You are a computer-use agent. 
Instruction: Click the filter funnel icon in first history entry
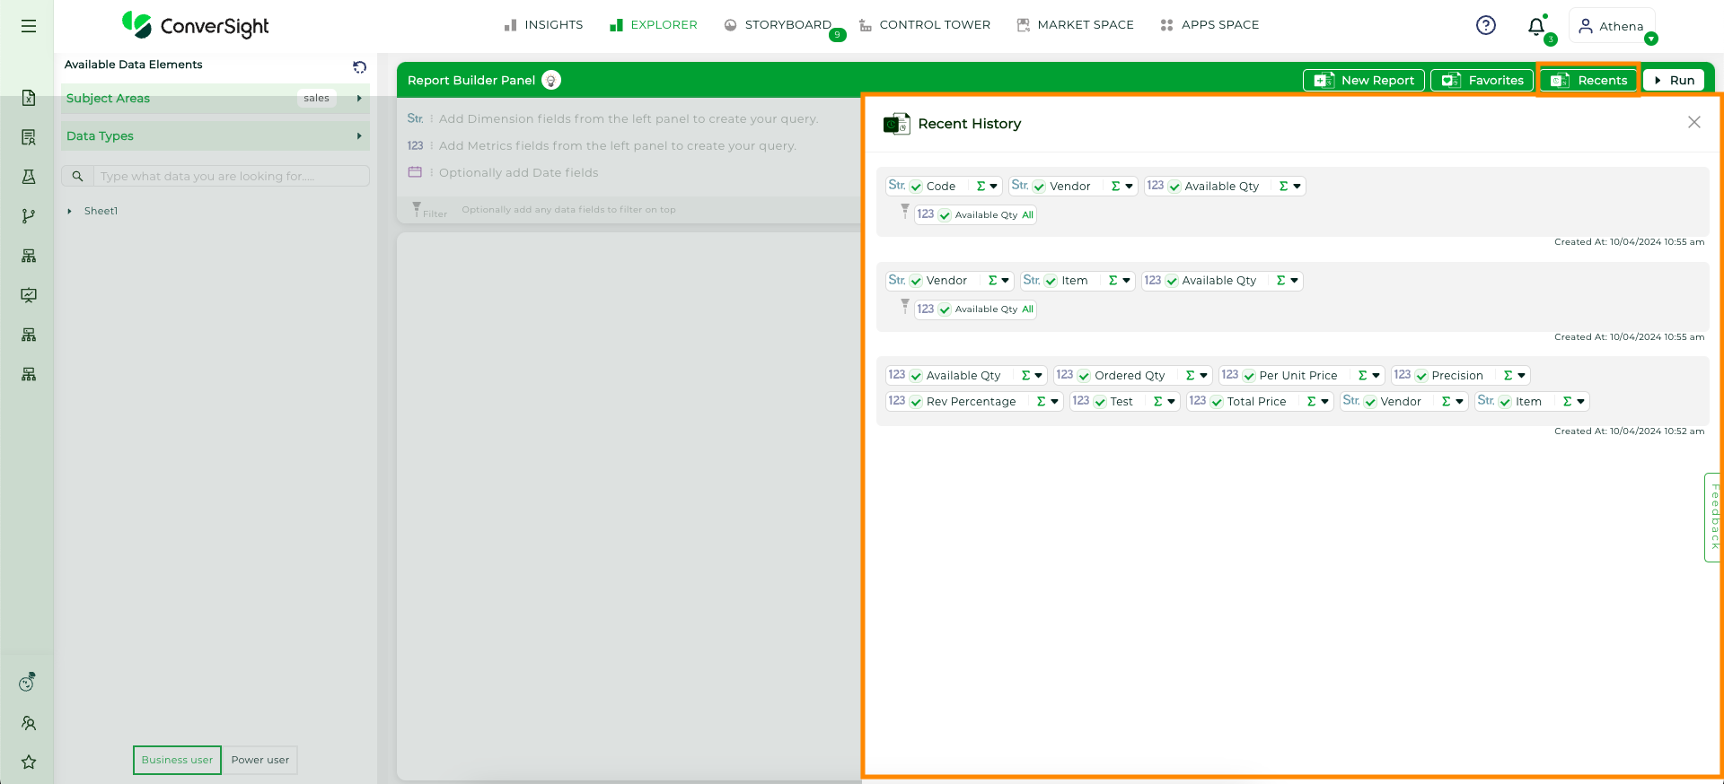(x=905, y=211)
